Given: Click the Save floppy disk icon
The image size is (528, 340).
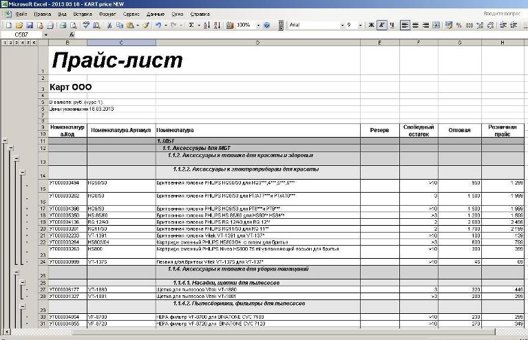Looking at the screenshot, I should 30,25.
